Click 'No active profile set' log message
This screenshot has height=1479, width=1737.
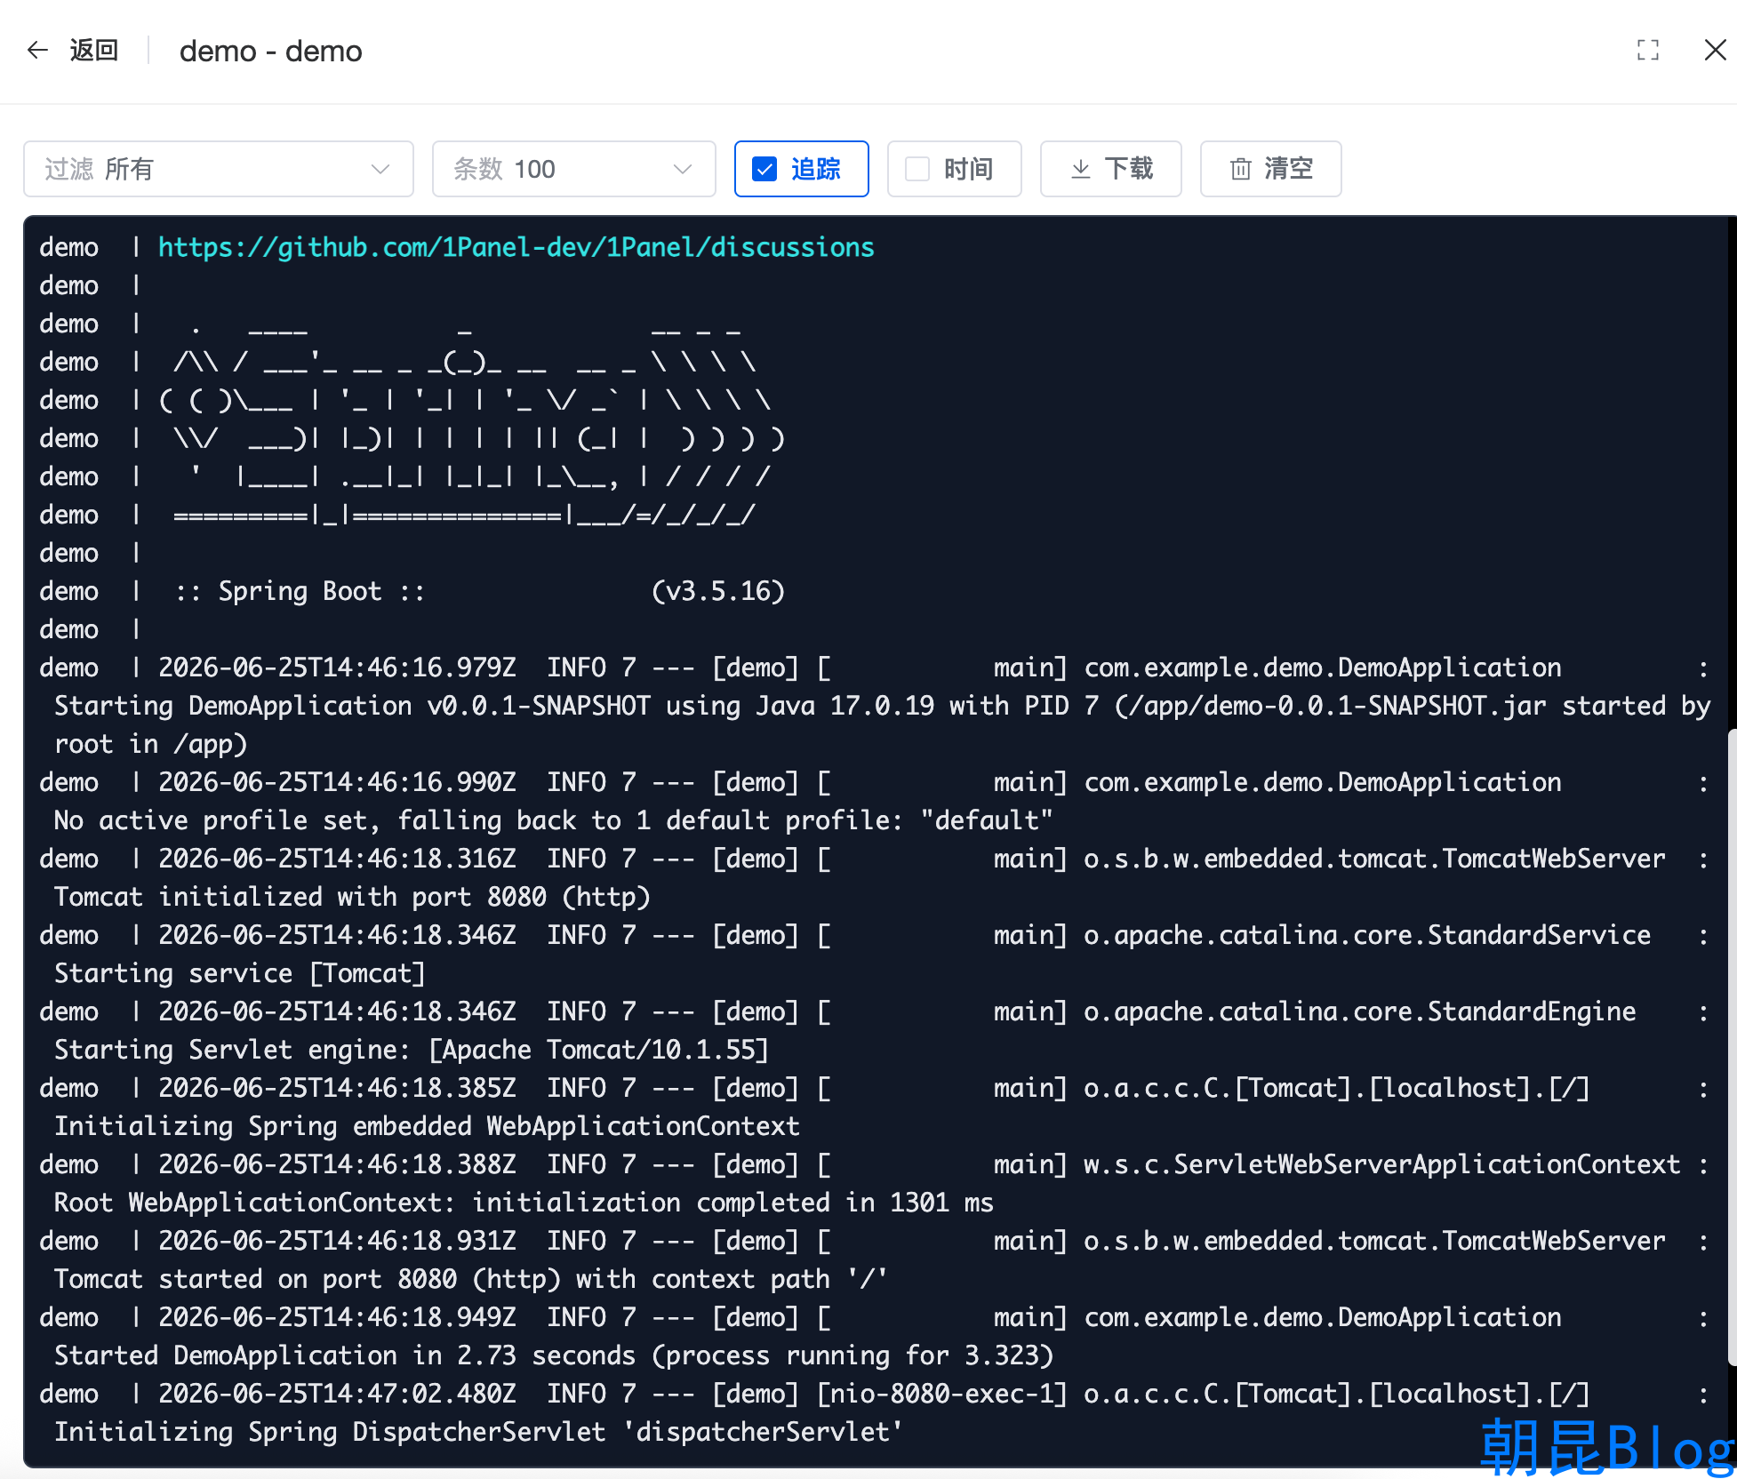554,820
